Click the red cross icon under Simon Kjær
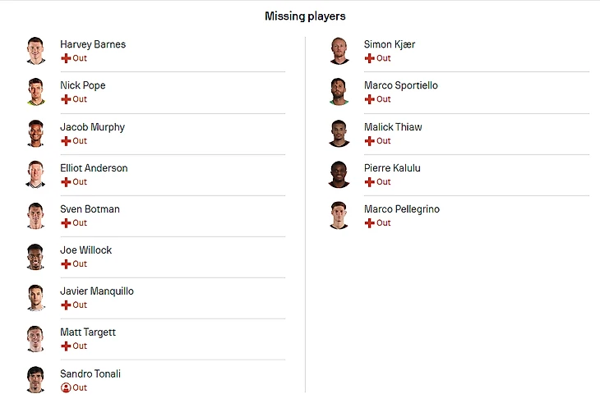 tap(370, 58)
